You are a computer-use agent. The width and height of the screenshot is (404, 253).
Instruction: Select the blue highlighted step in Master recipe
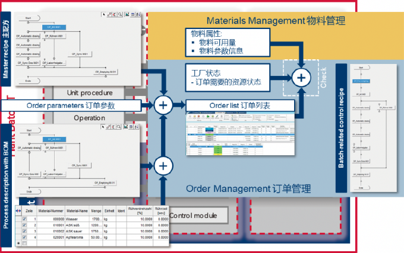coord(54,27)
